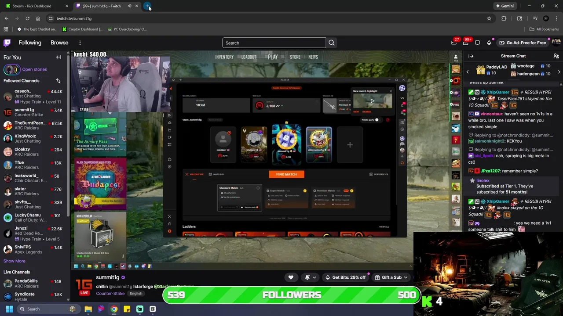Reload the current page
This screenshot has height=316, width=563.
[x=27, y=18]
